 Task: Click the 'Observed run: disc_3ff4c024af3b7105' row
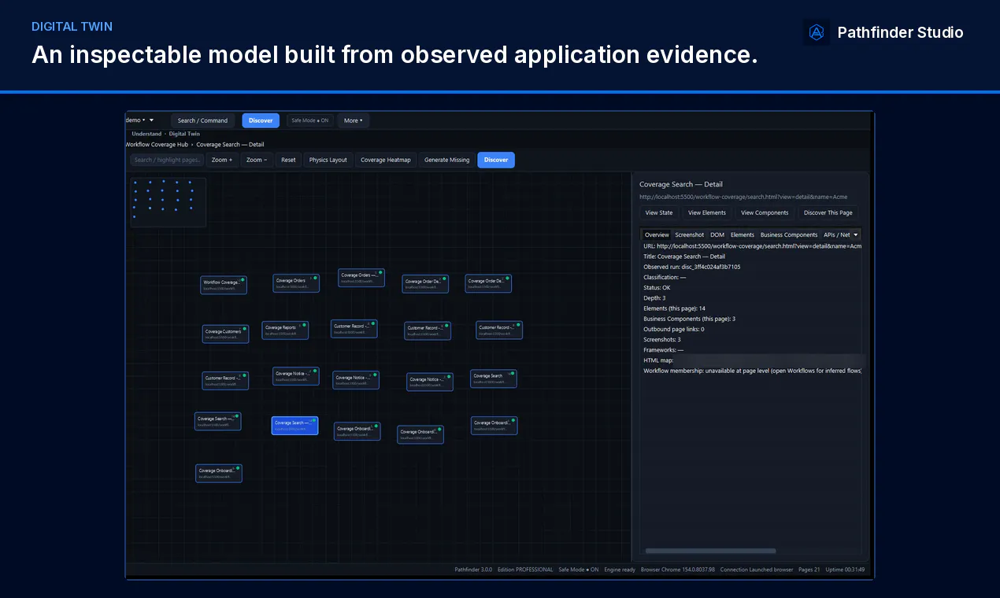(692, 267)
